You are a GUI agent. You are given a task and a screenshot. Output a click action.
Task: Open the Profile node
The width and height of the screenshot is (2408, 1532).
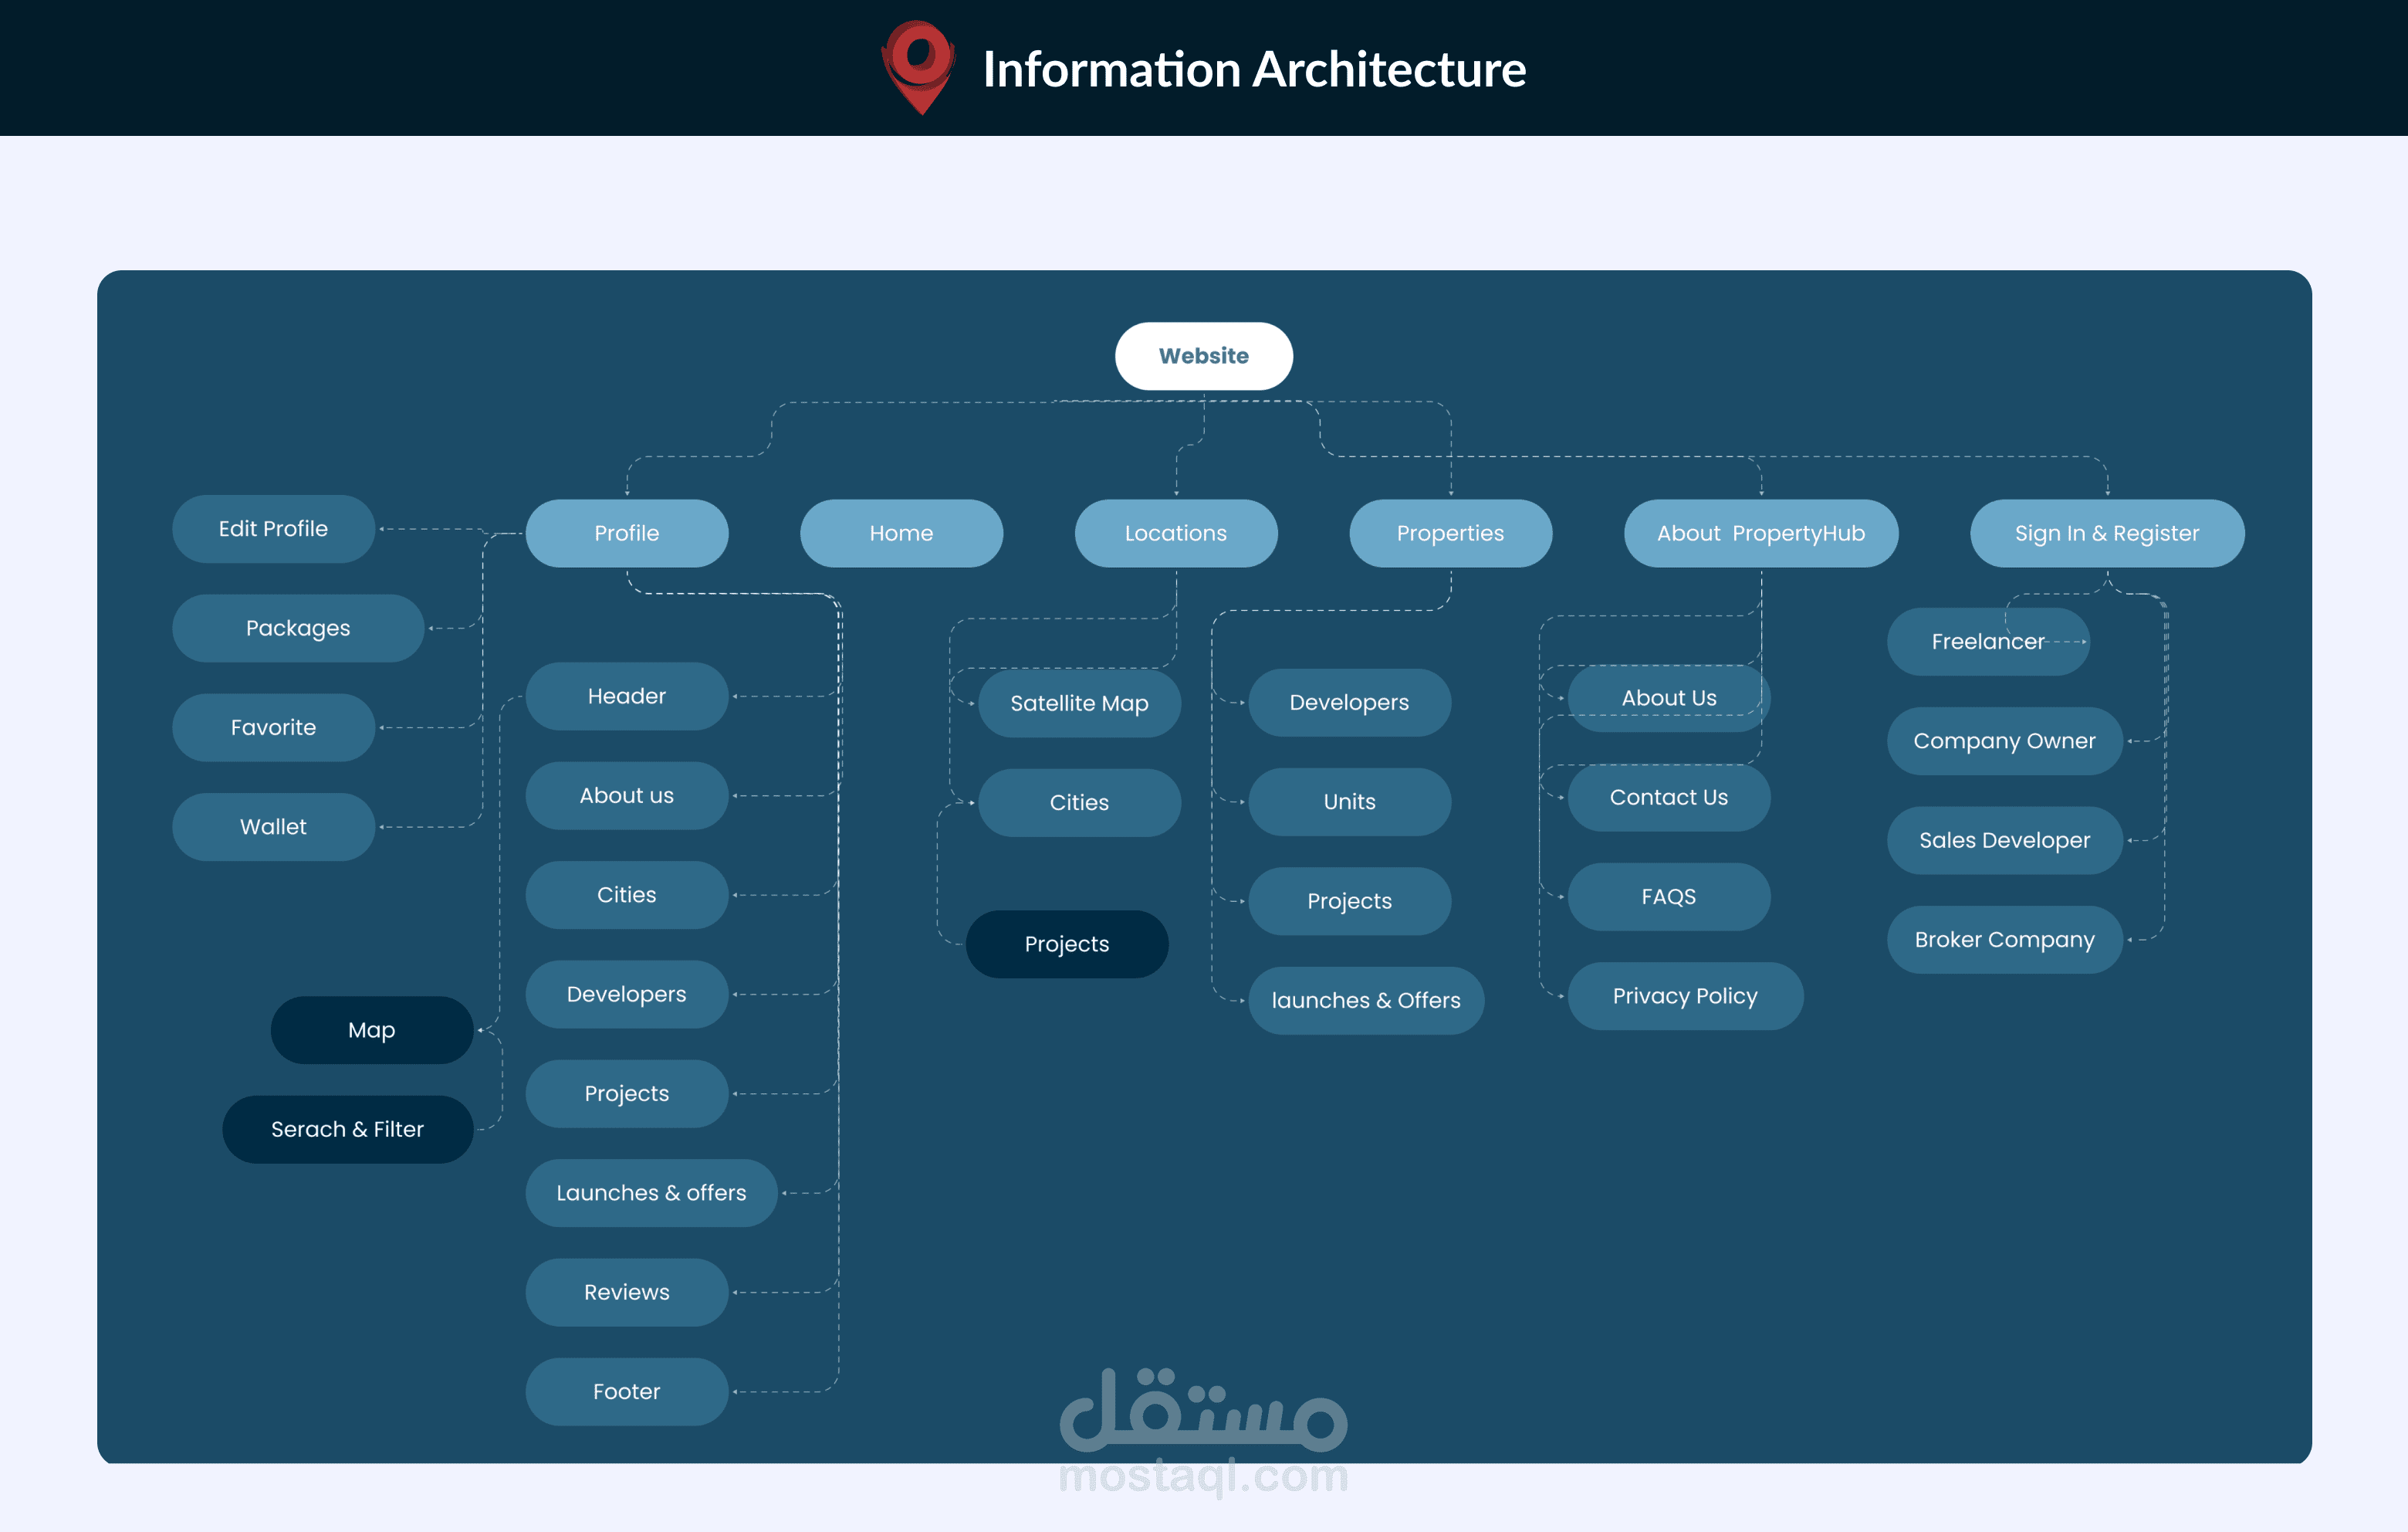tap(626, 534)
